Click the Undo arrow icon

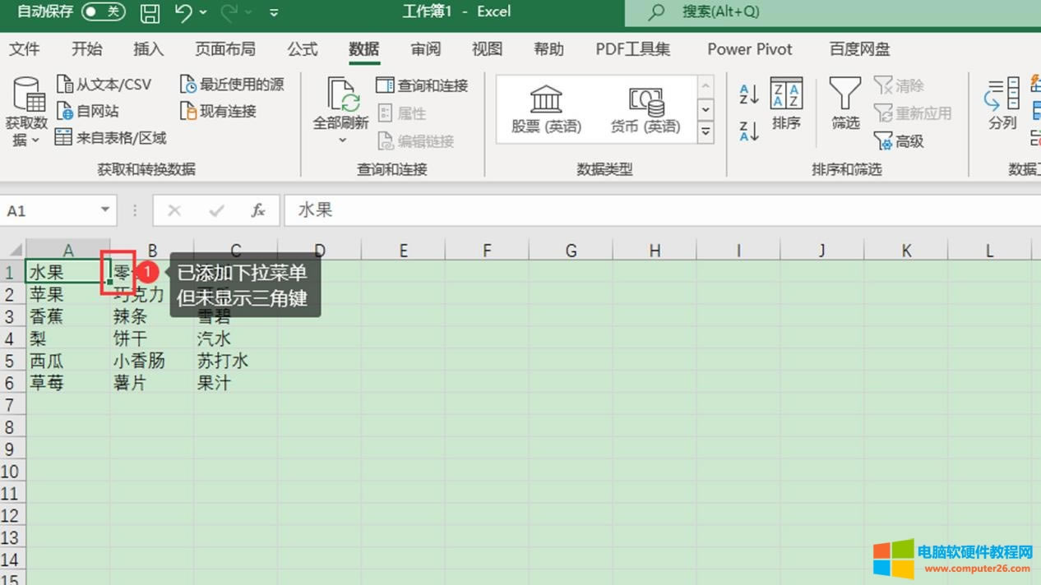tap(183, 12)
